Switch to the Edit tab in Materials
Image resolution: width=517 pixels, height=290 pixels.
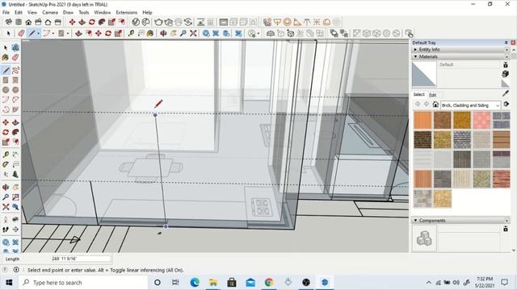pyautogui.click(x=433, y=95)
